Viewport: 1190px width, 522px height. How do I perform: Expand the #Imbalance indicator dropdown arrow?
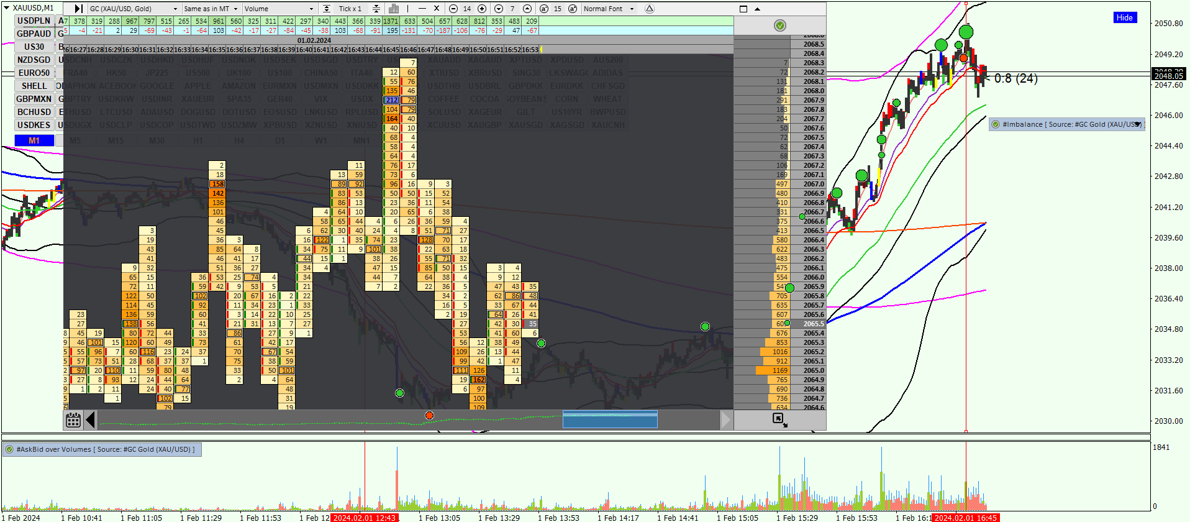click(1137, 124)
